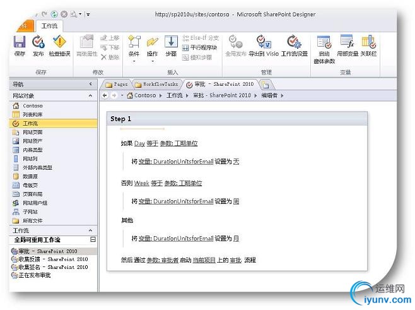The width and height of the screenshot is (415, 310).
Task: Insert a 条件 condition
Action: pyautogui.click(x=134, y=45)
